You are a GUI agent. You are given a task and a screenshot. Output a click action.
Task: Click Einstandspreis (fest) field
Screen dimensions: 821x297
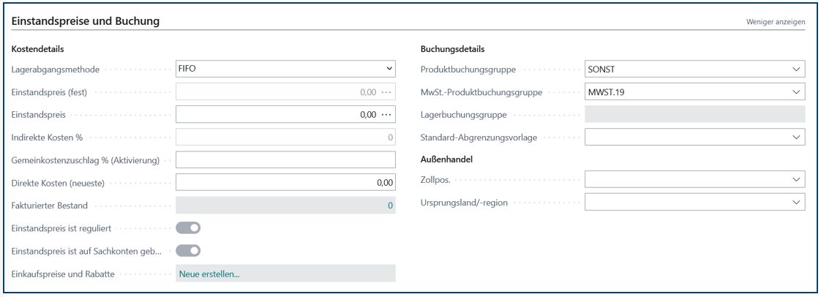tap(285, 92)
